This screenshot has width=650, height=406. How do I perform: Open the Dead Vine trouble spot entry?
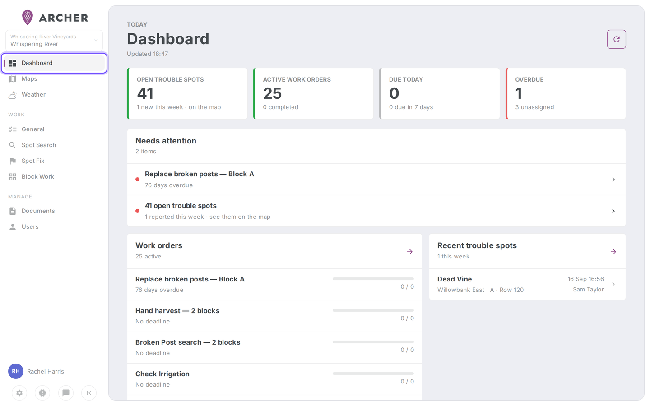pyautogui.click(x=527, y=284)
